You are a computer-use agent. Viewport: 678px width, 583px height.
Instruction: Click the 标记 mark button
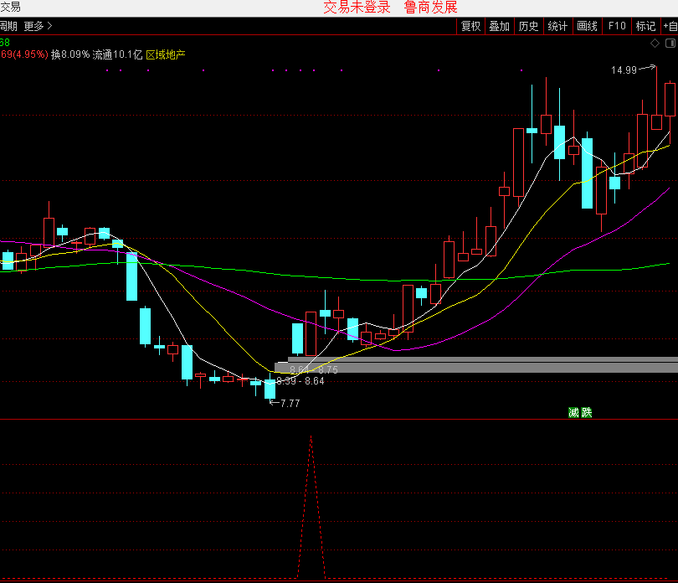click(x=645, y=26)
